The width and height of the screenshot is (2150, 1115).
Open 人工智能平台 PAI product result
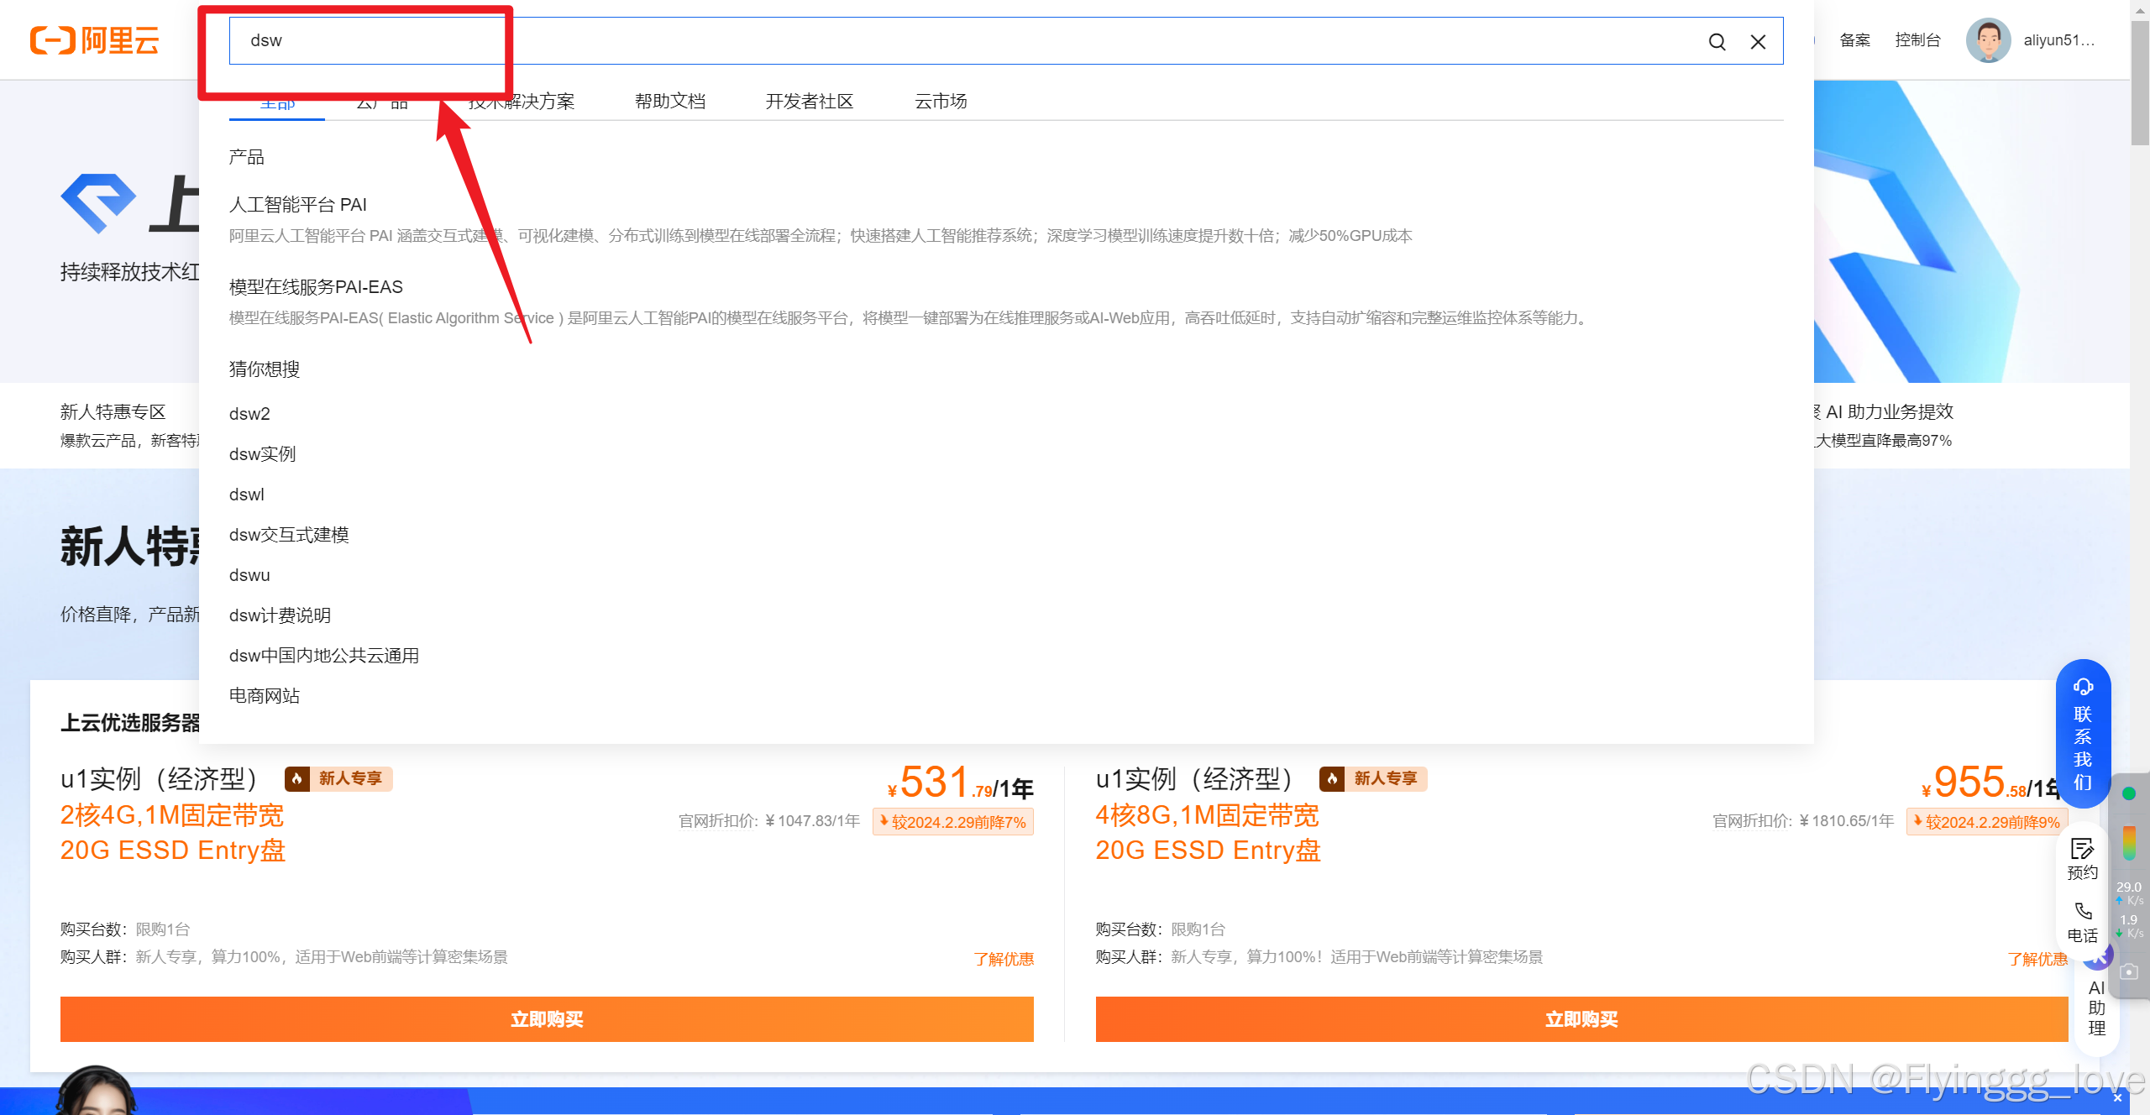(x=298, y=205)
